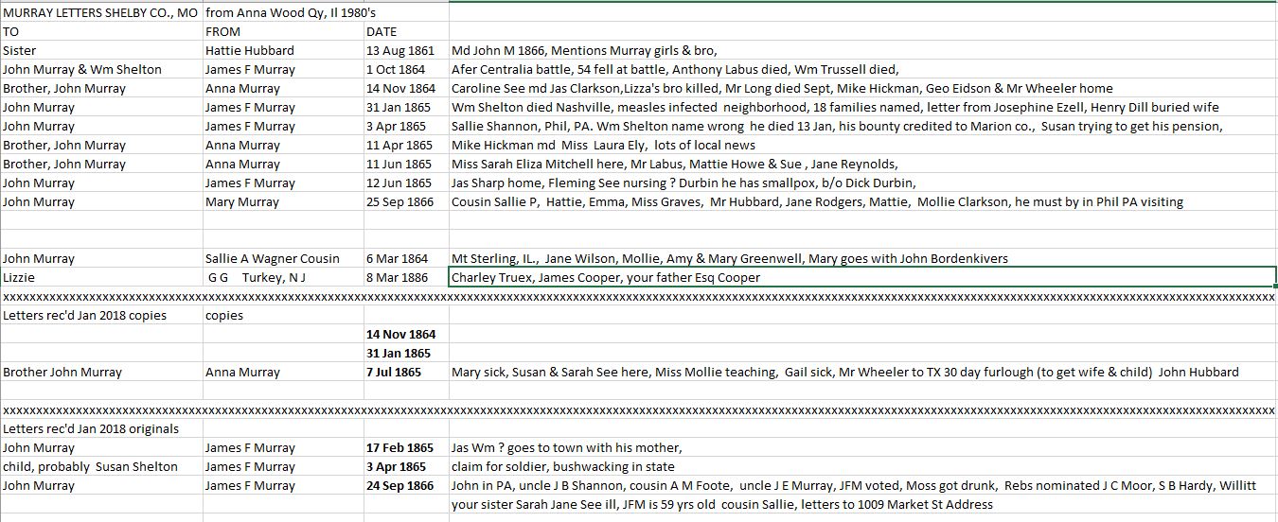
Task: Select the Lizzie recipient cell
Action: point(100,278)
